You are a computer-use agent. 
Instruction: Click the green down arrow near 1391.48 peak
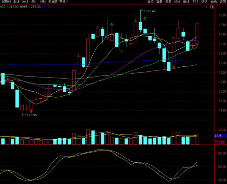click(x=145, y=19)
